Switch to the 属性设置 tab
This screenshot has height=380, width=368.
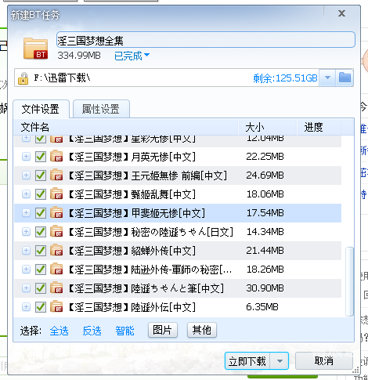tap(101, 109)
